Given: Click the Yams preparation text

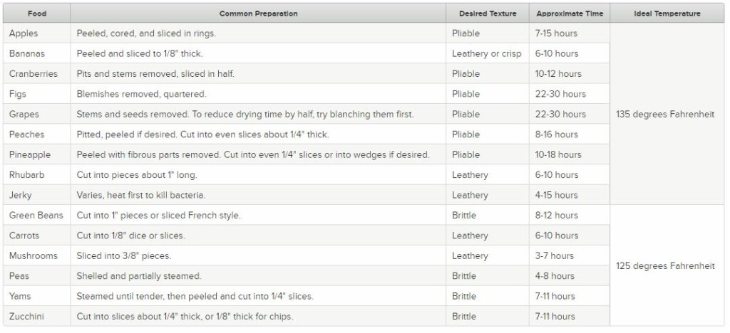Looking at the screenshot, I should click(195, 296).
